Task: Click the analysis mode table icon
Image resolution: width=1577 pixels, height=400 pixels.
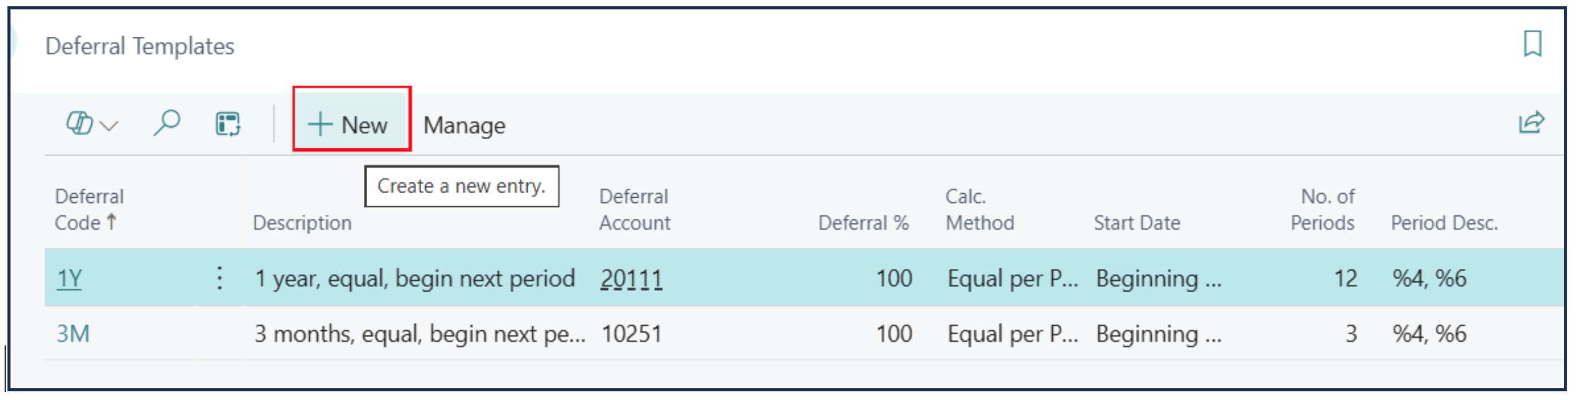Action: [228, 124]
